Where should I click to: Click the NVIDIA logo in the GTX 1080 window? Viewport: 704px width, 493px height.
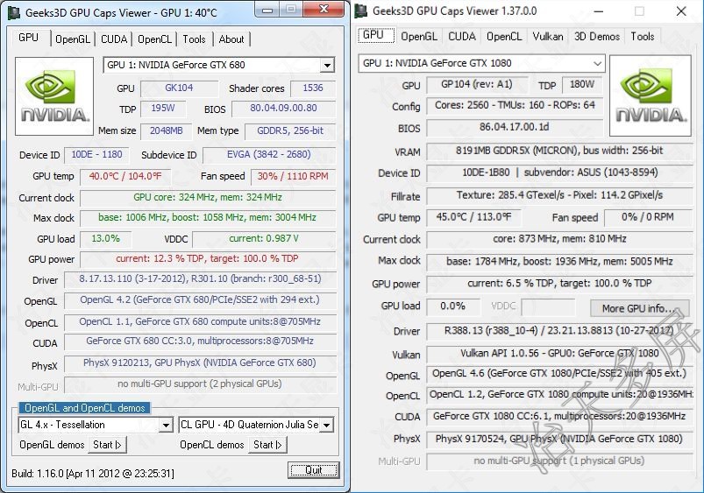point(651,95)
